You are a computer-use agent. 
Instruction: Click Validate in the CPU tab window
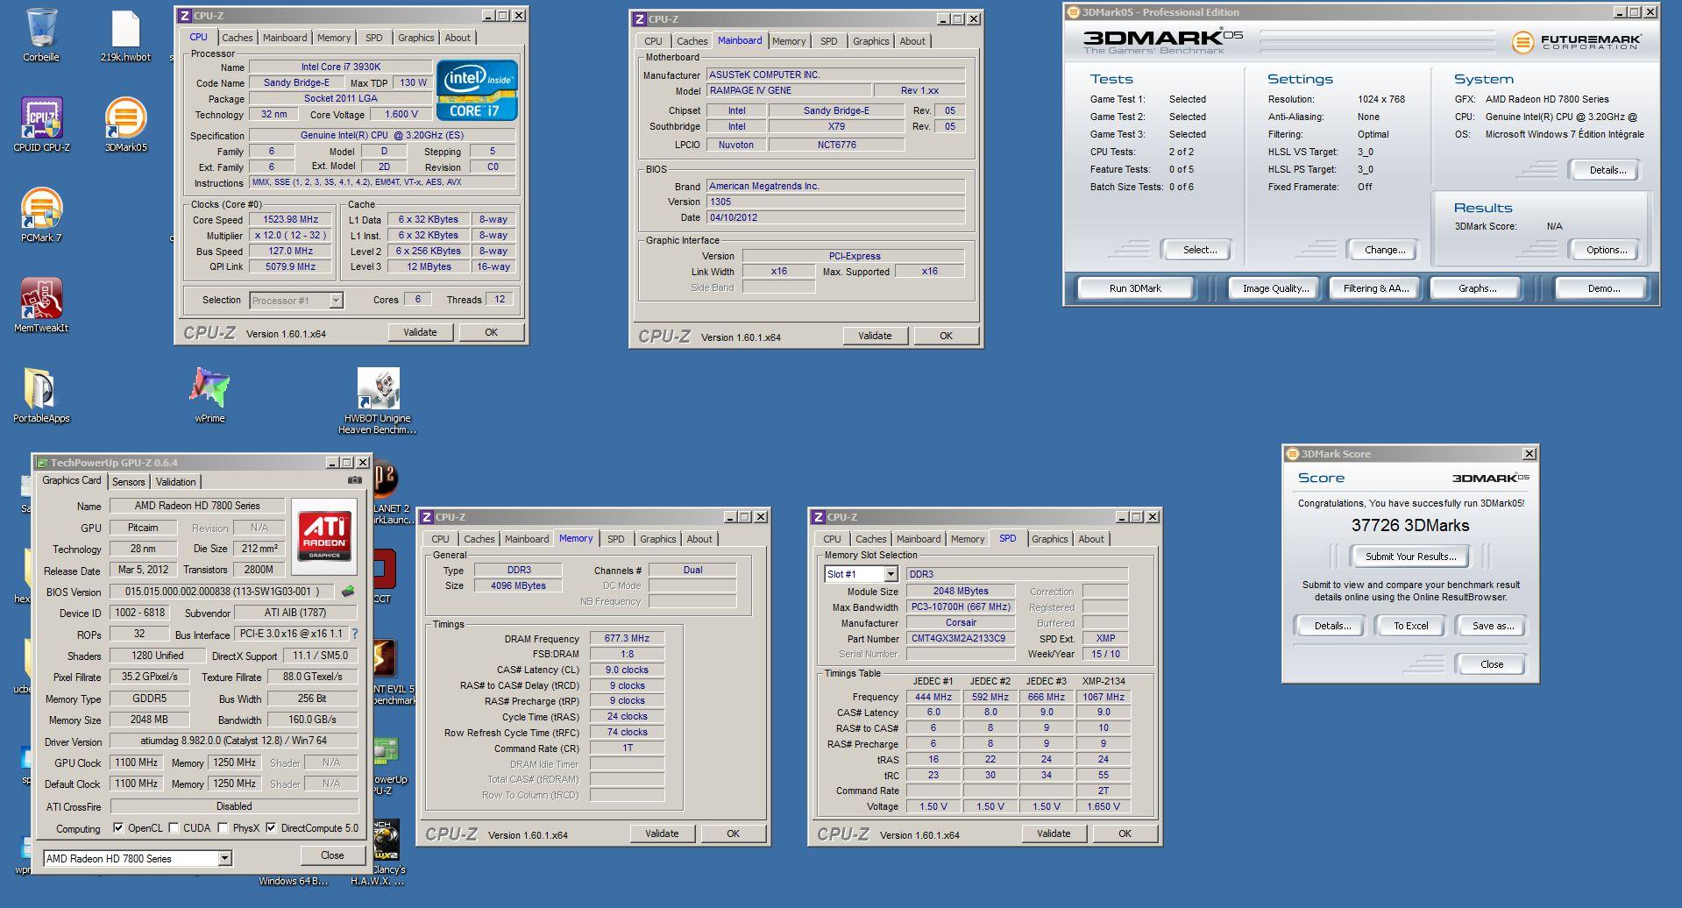click(x=420, y=332)
